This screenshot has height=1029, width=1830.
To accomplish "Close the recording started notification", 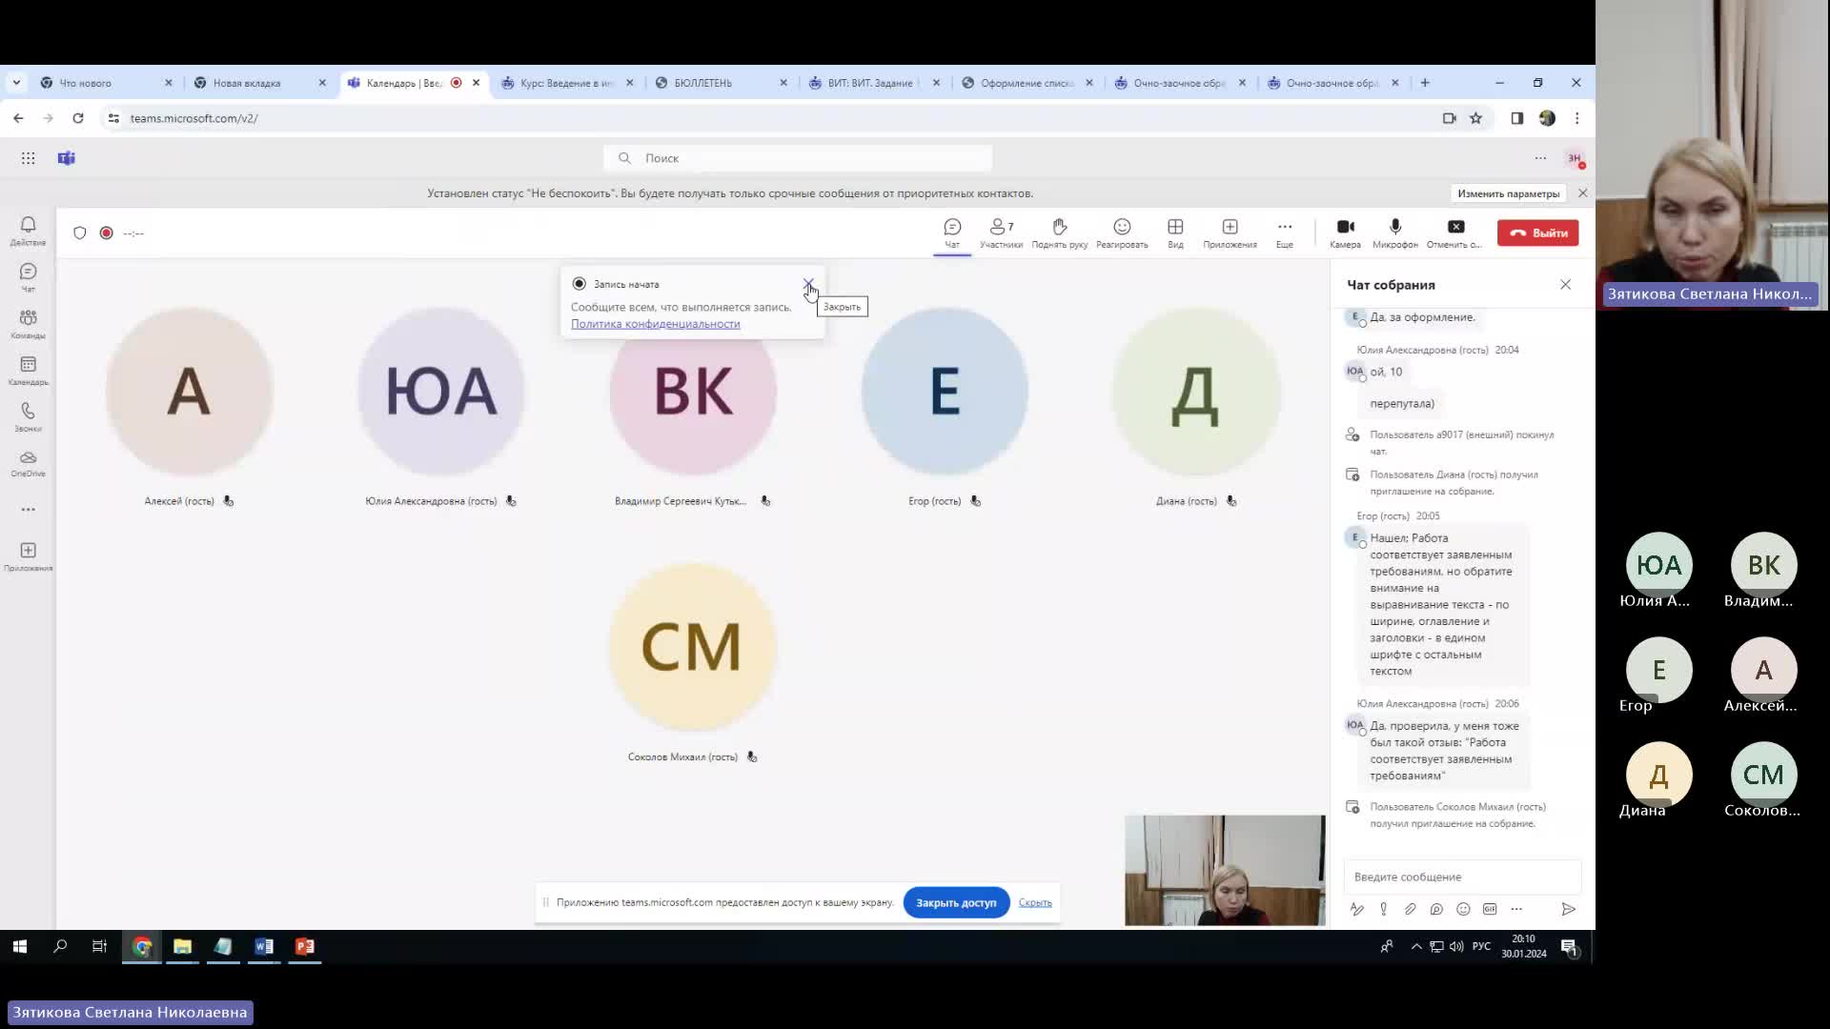I will click(x=808, y=284).
